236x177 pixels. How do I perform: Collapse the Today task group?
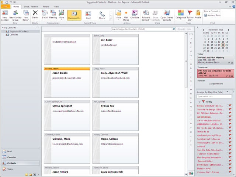pyautogui.click(x=199, y=102)
